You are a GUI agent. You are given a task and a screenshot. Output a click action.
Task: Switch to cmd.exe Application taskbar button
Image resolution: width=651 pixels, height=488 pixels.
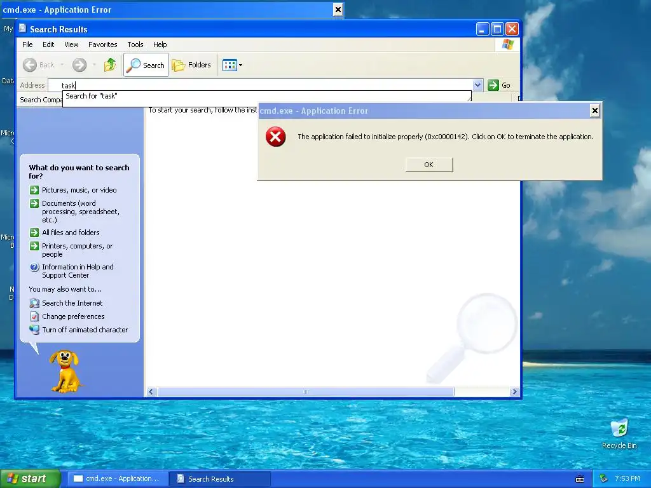tap(117, 478)
